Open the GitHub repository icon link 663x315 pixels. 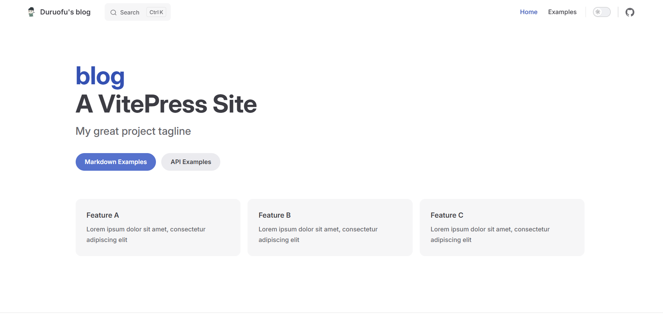pos(630,12)
